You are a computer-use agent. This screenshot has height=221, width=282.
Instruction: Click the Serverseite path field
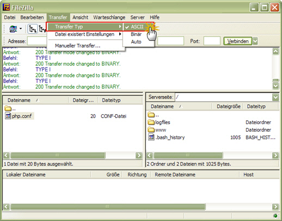(224, 97)
